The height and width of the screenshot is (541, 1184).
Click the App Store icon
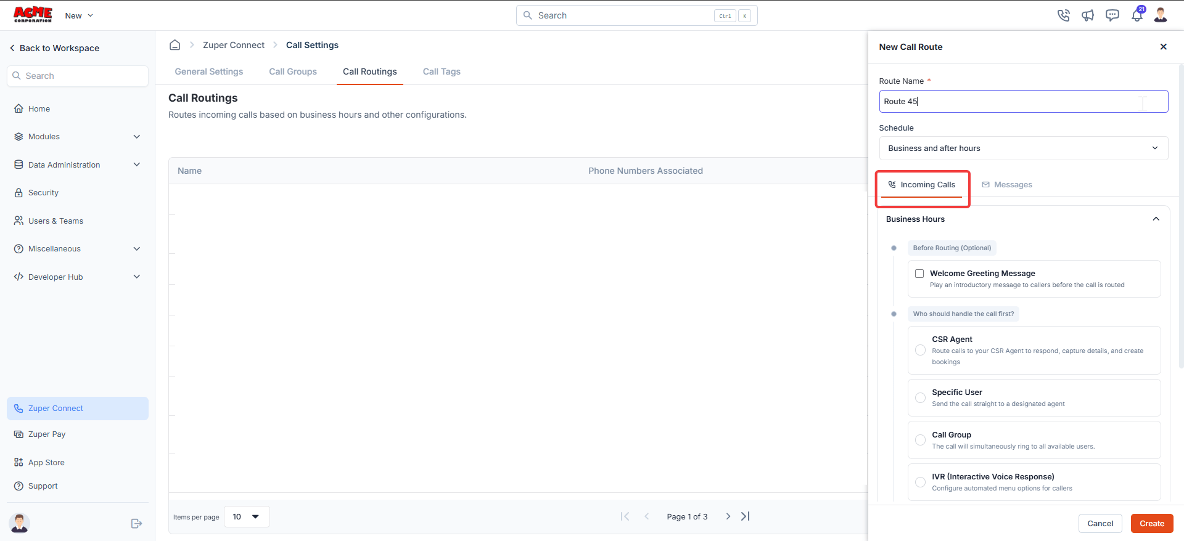coord(18,462)
